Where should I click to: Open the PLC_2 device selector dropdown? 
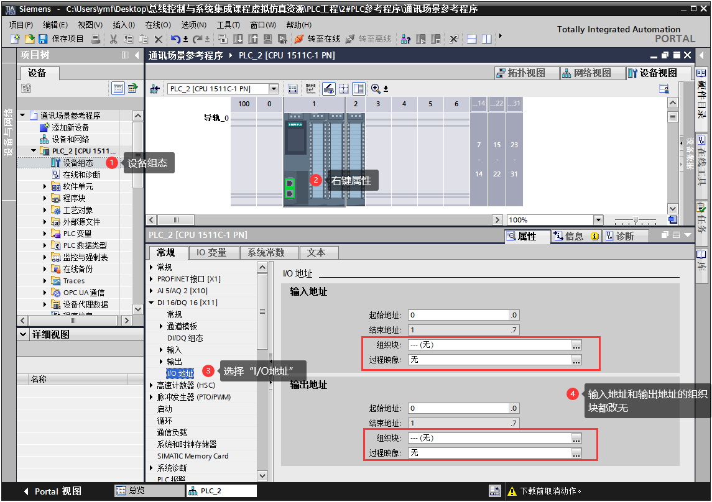(274, 89)
